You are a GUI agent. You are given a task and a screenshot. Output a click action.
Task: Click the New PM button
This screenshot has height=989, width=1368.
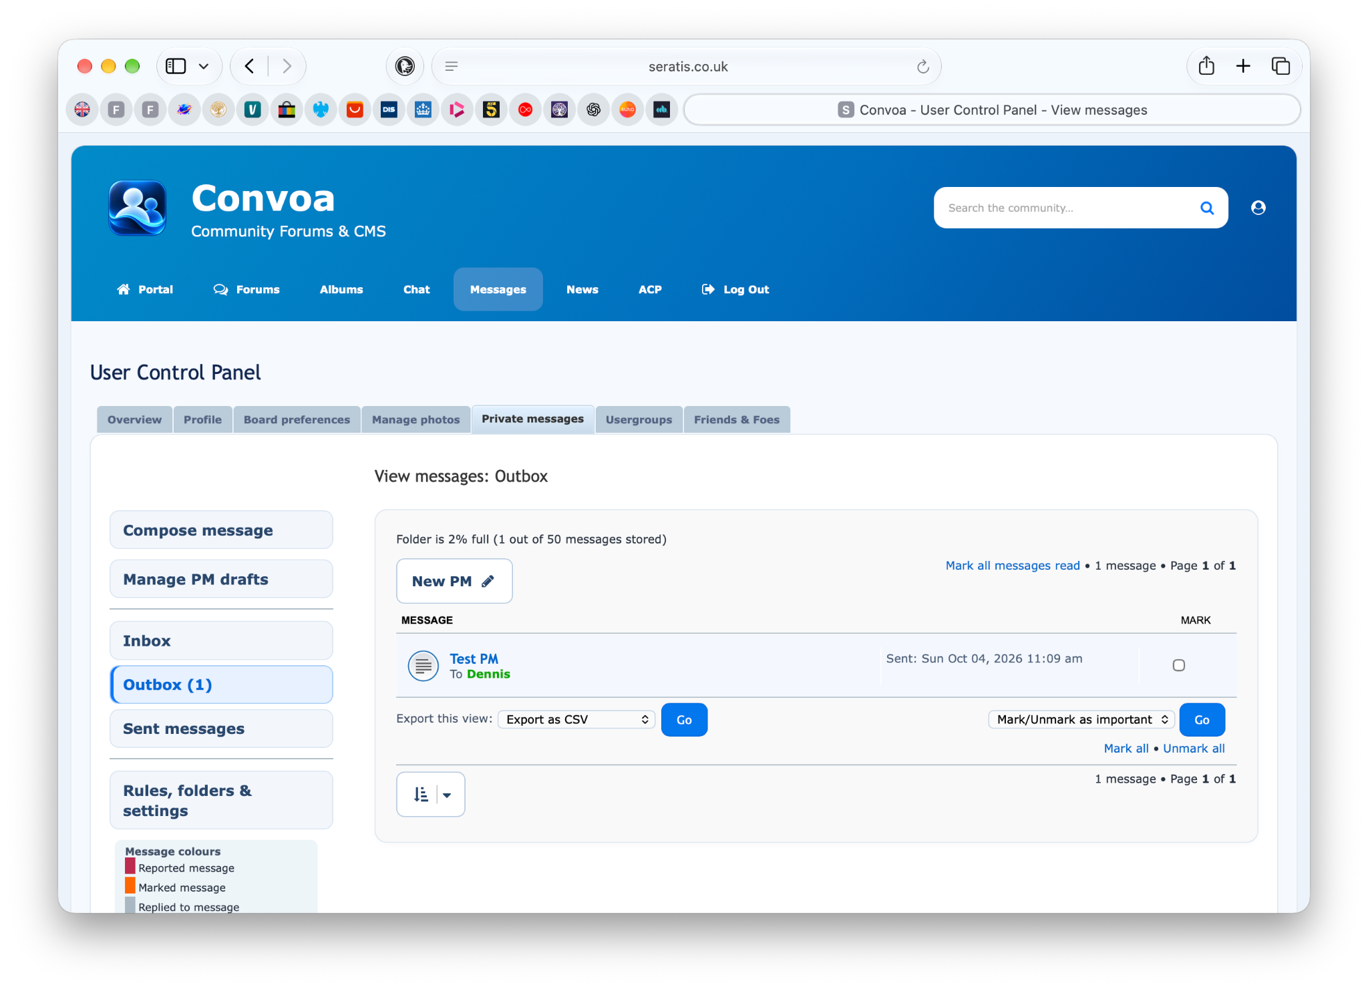[454, 581]
